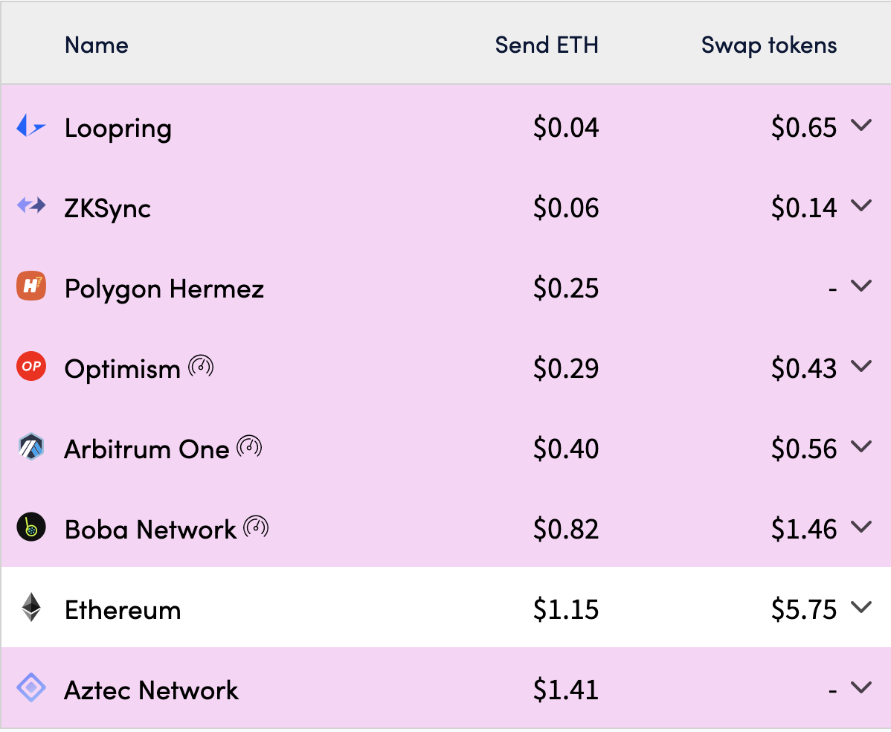Image resolution: width=891 pixels, height=732 pixels.
Task: Click the ZKSync arrows logo
Action: pos(30,205)
